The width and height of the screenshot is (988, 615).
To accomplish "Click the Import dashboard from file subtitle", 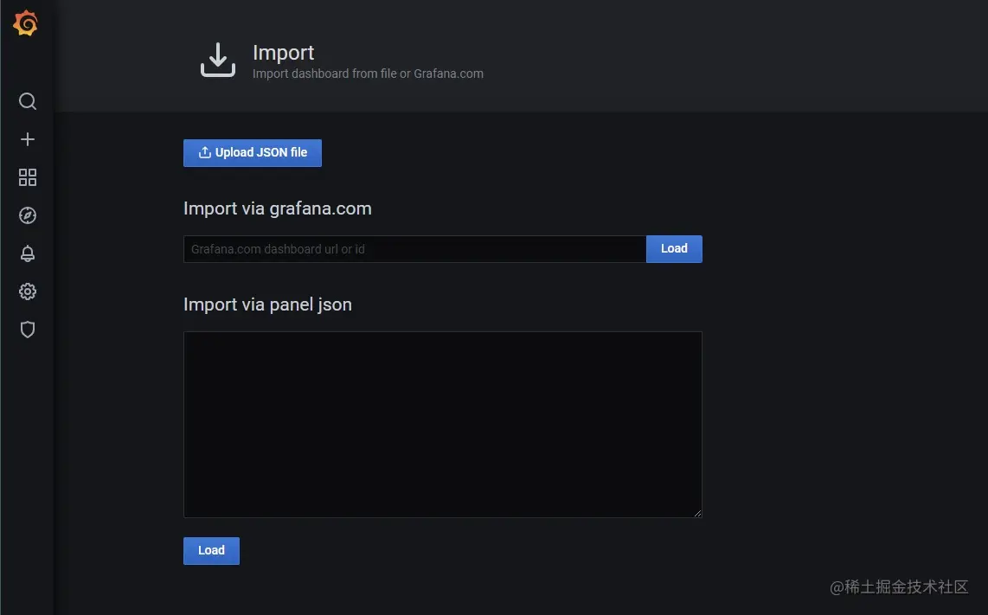I will point(368,74).
